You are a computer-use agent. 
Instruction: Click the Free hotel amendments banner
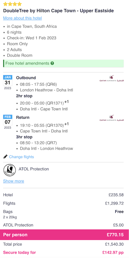[x=63, y=63]
